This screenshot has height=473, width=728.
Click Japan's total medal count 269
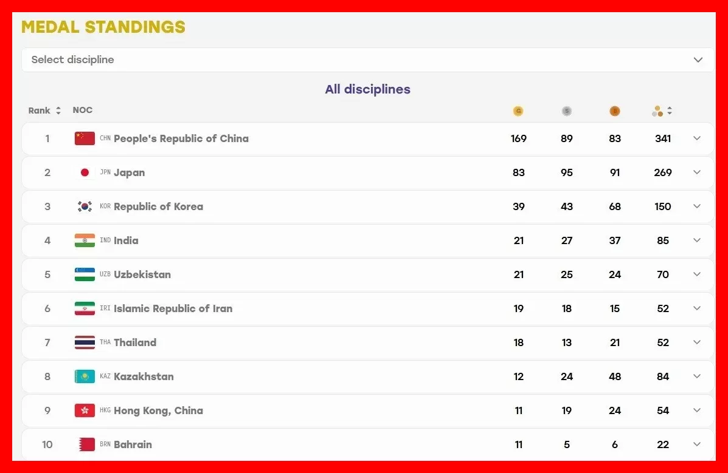pyautogui.click(x=662, y=172)
